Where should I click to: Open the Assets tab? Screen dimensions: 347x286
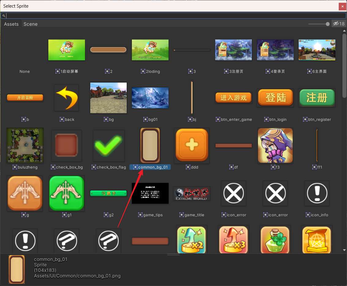[11, 24]
